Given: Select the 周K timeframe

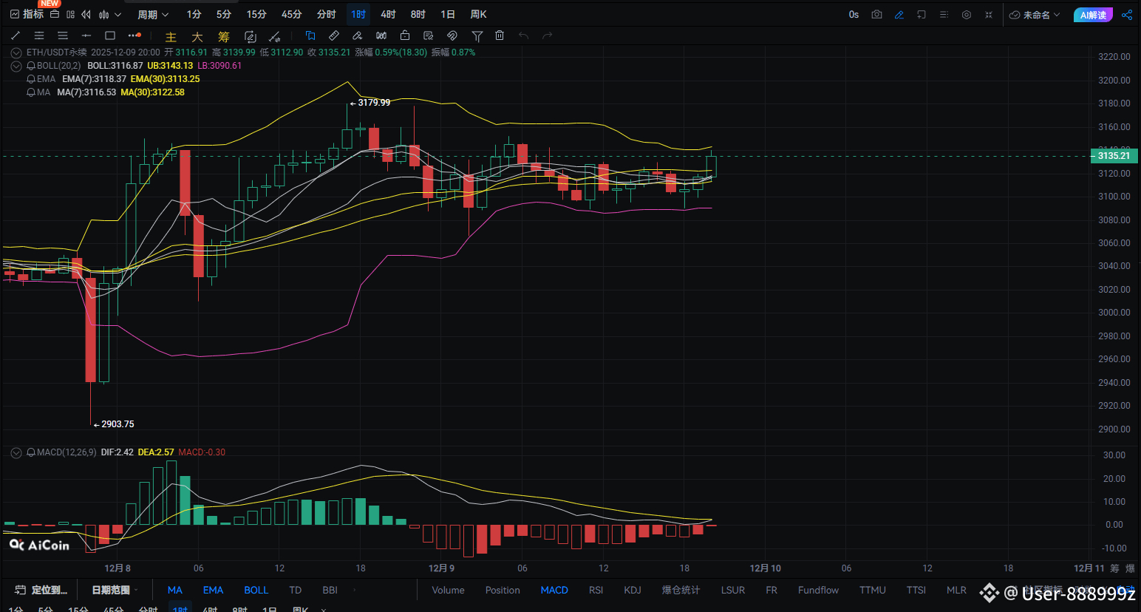Looking at the screenshot, I should [x=479, y=14].
